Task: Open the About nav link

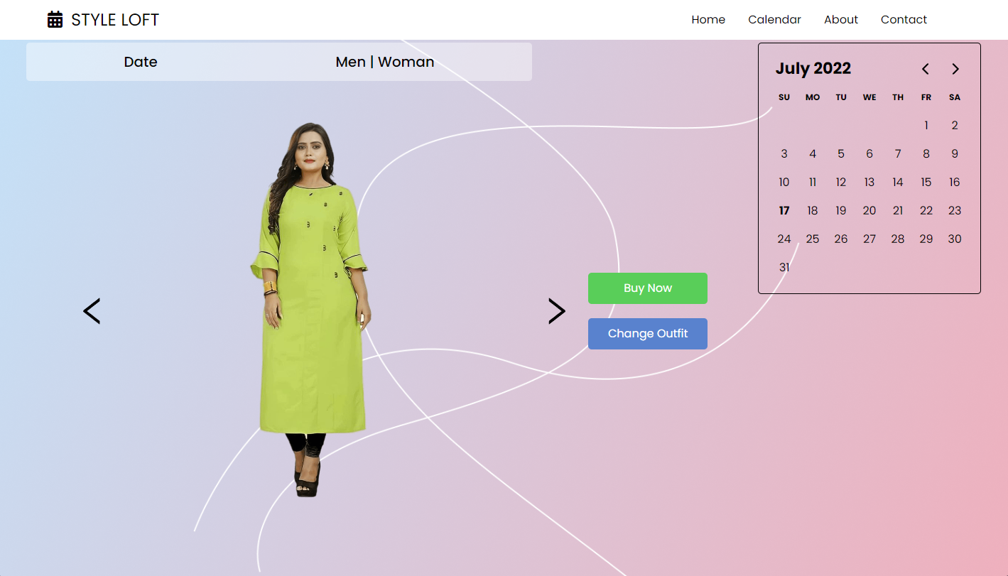Action: pos(841,20)
